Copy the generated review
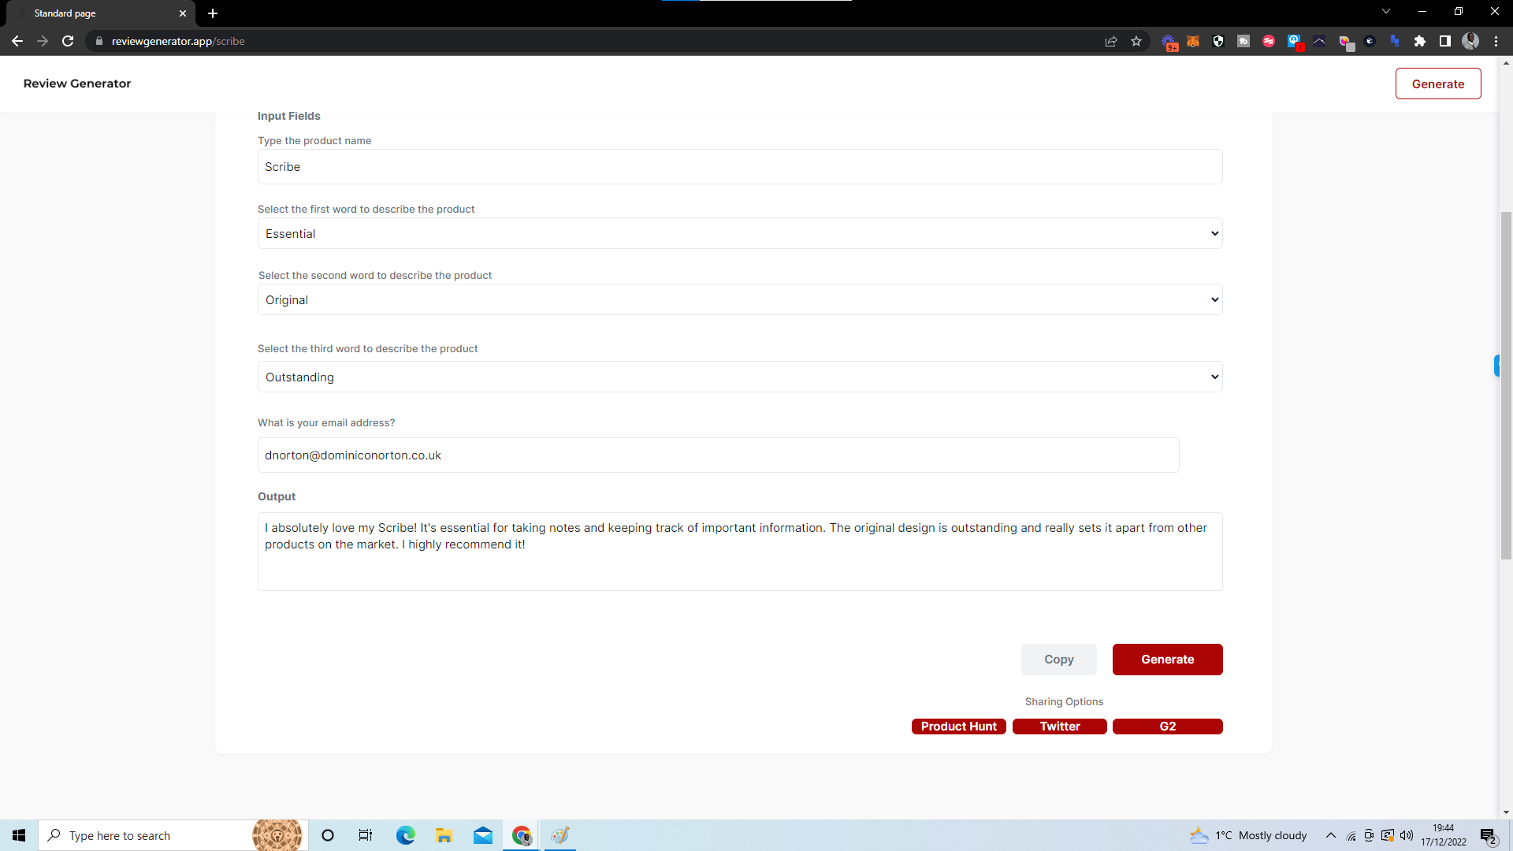The height and width of the screenshot is (851, 1513). [x=1059, y=660]
